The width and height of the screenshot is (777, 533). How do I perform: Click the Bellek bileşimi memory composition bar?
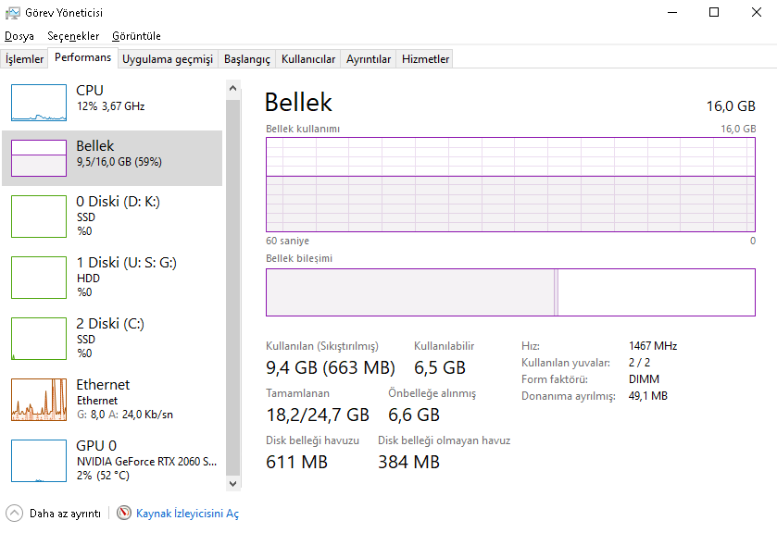(x=510, y=292)
